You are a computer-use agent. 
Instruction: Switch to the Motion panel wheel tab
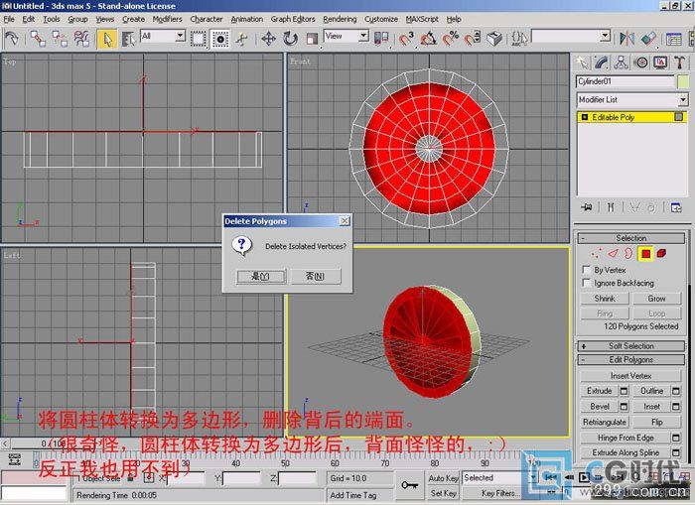pyautogui.click(x=641, y=63)
